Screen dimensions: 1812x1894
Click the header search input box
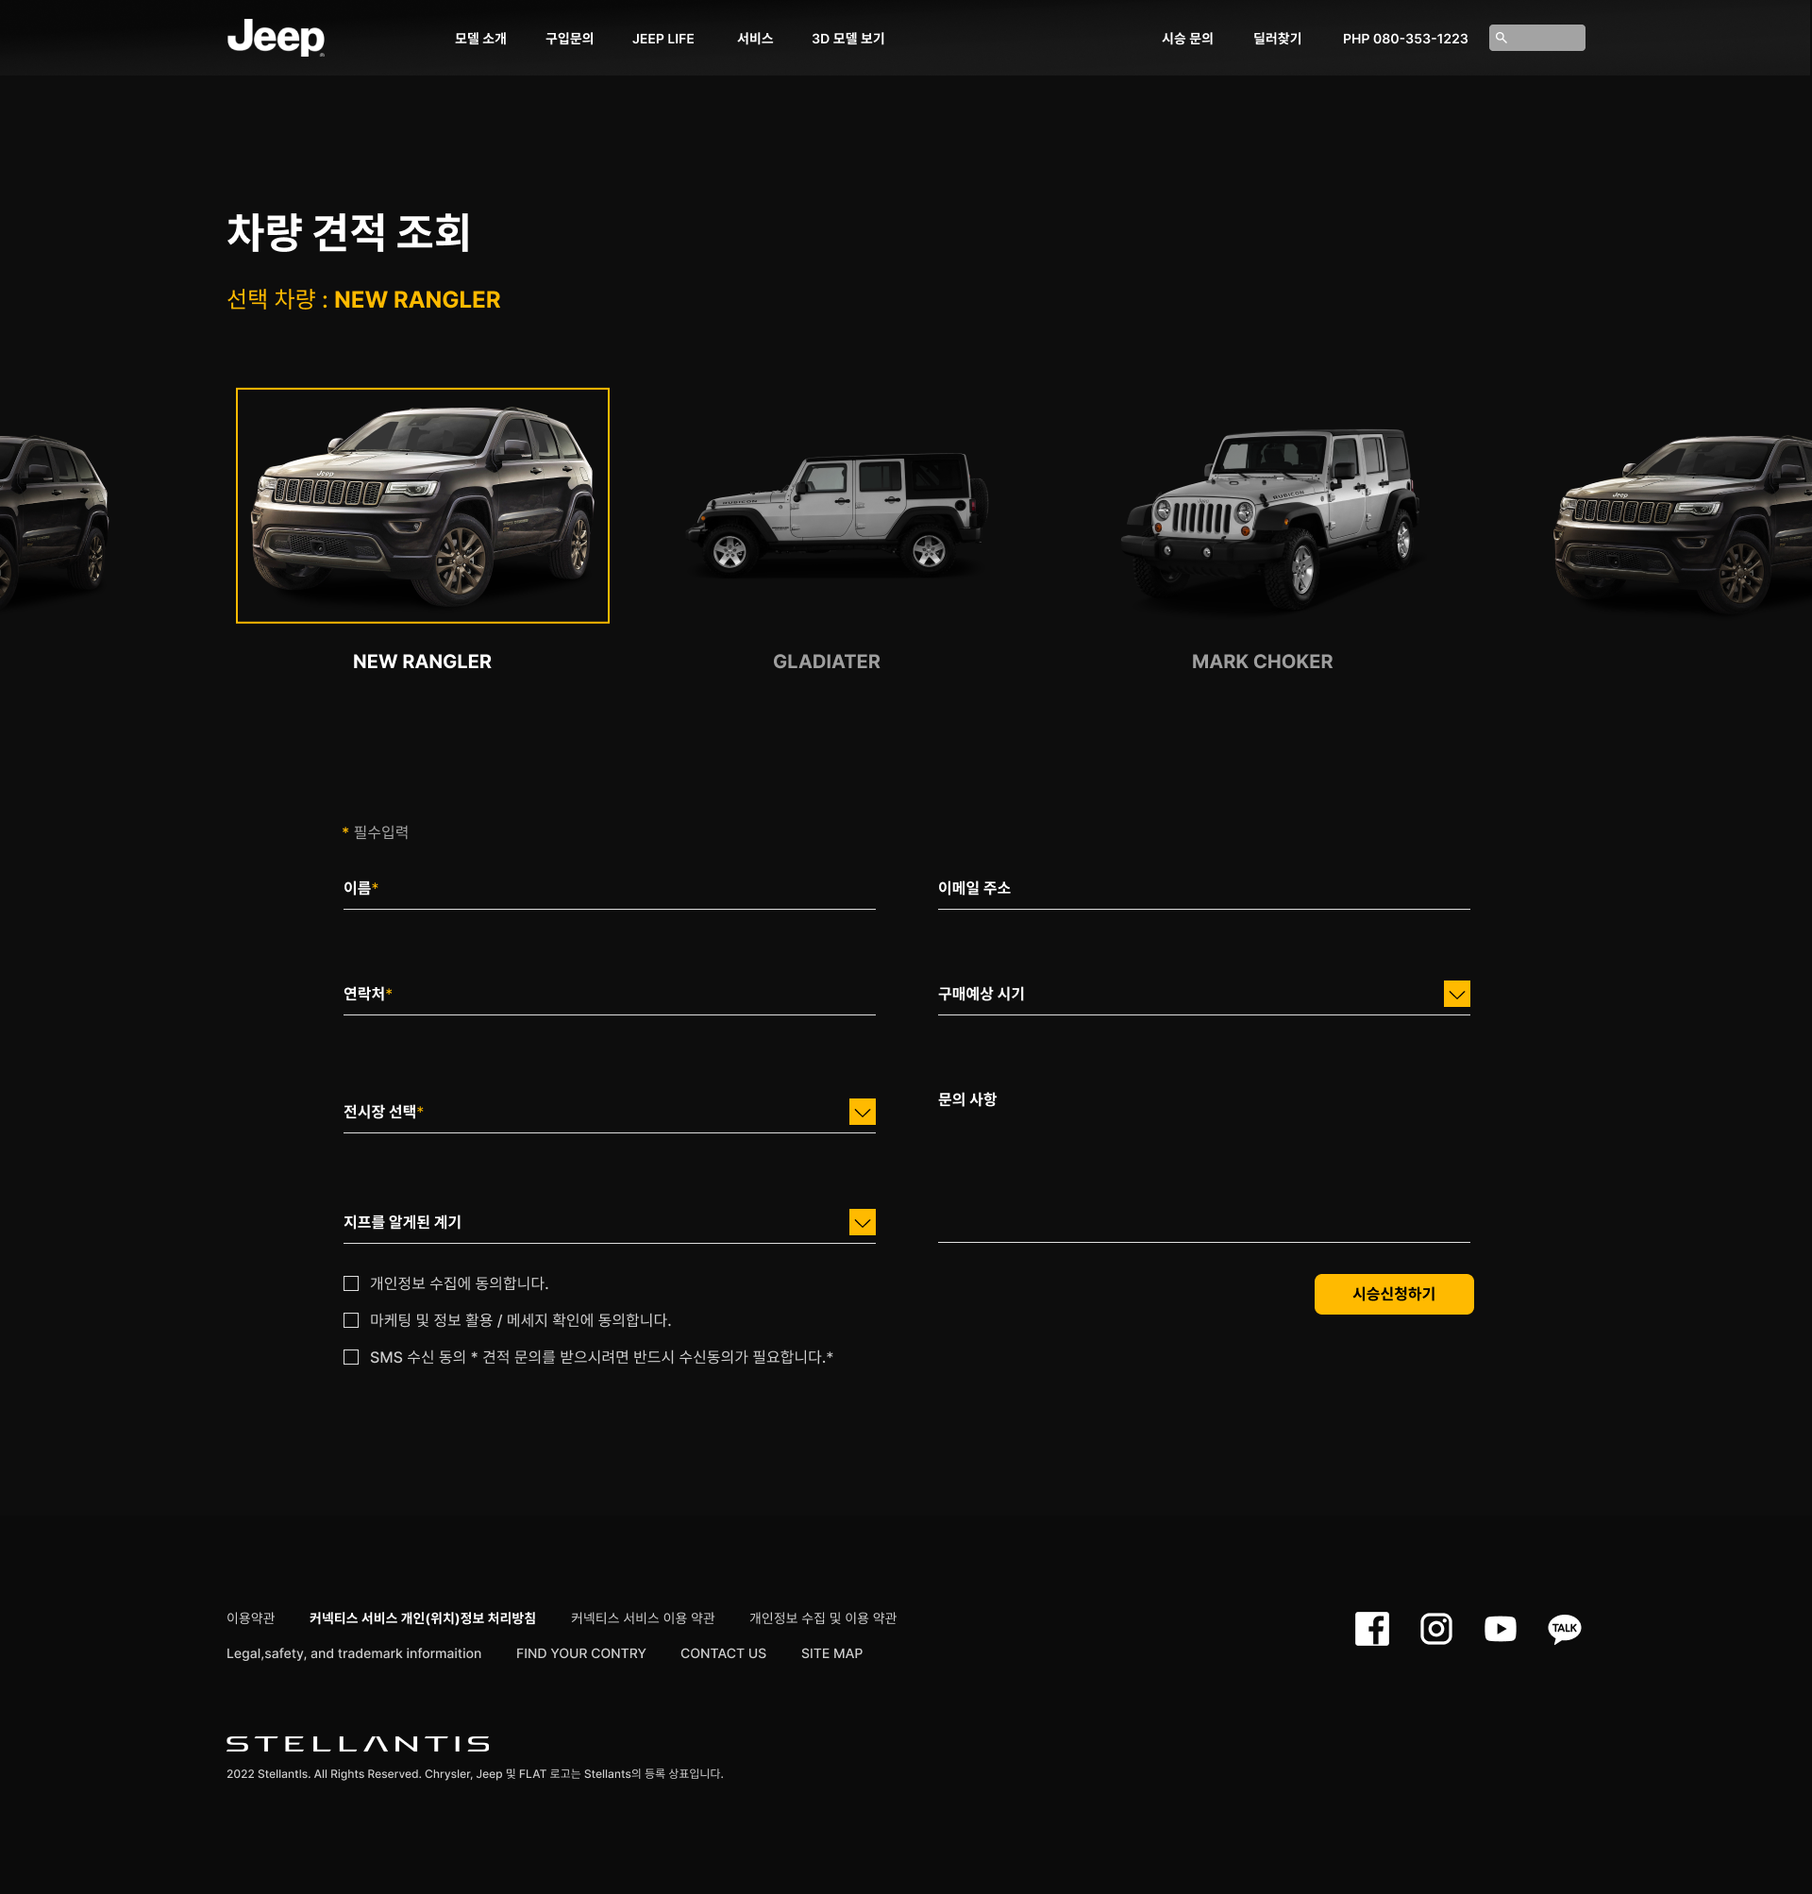pos(1536,38)
